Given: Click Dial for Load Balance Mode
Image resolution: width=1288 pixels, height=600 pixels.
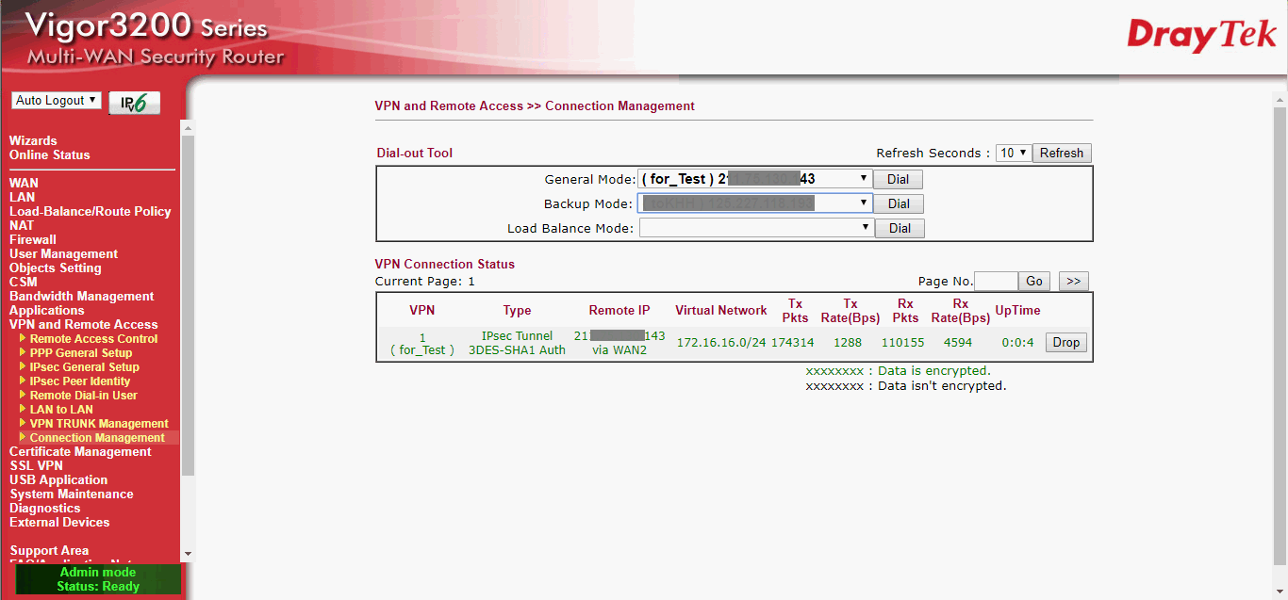Looking at the screenshot, I should click(x=900, y=228).
